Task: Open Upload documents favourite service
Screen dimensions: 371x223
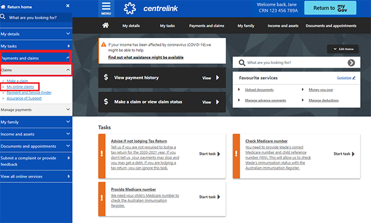Action: coord(259,90)
